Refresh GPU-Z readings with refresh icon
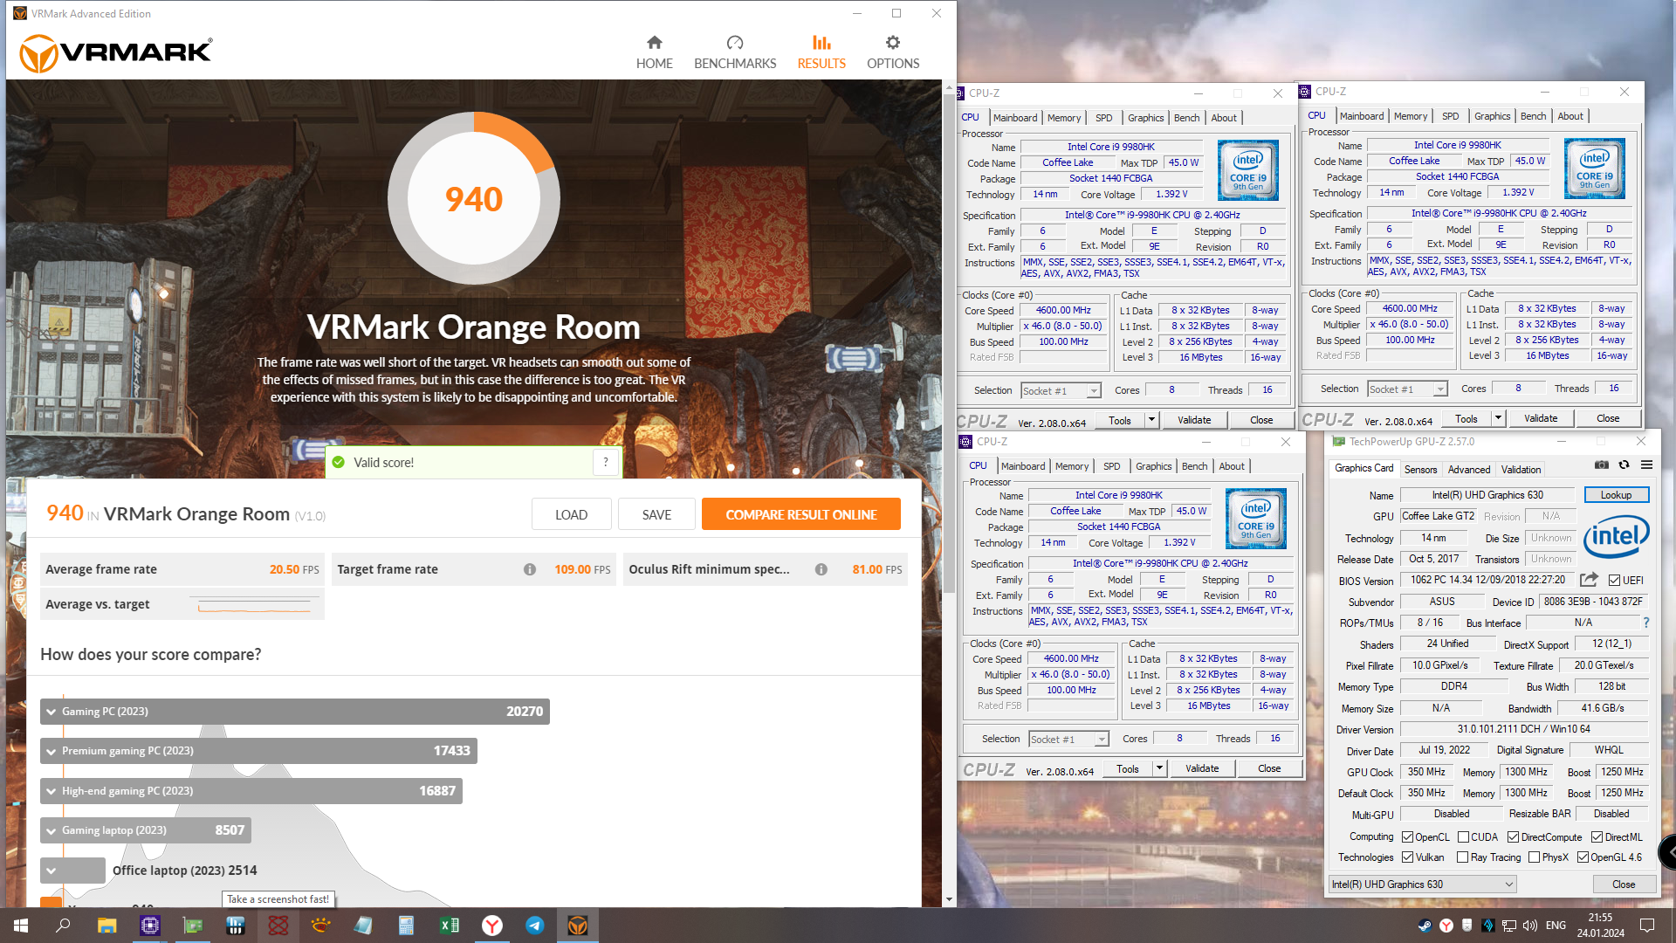Screen dimensions: 1676x943 (1624, 465)
